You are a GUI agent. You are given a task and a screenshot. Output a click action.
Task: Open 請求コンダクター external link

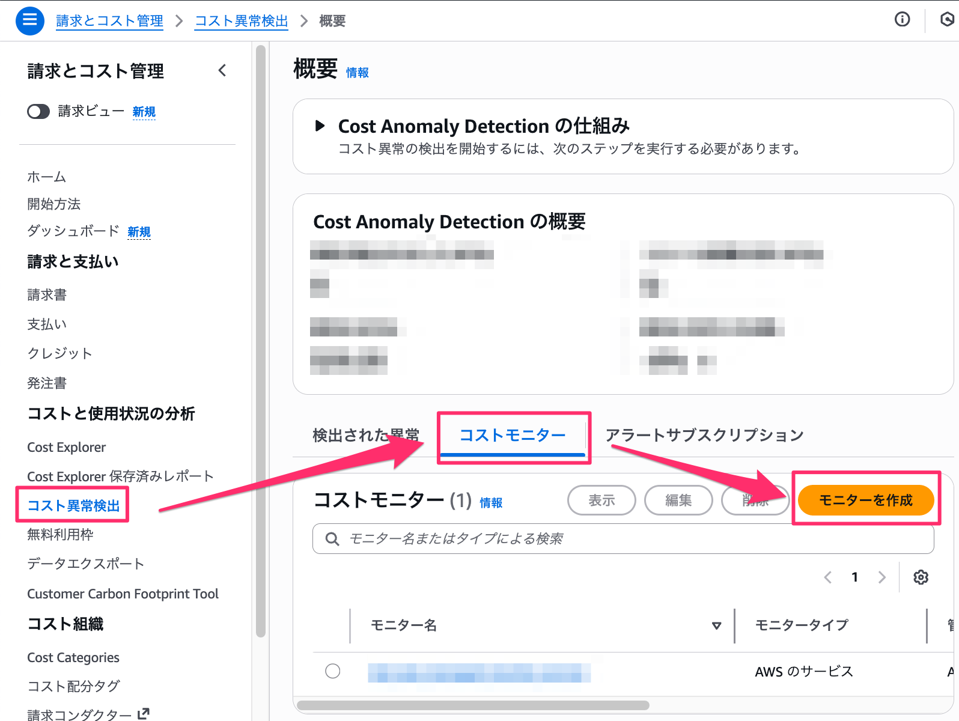(x=88, y=714)
